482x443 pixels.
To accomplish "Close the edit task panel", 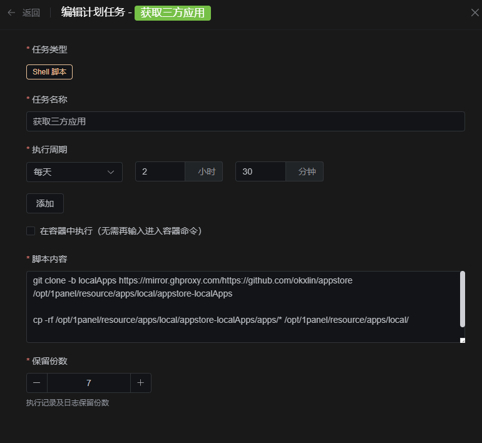I will click(475, 13).
